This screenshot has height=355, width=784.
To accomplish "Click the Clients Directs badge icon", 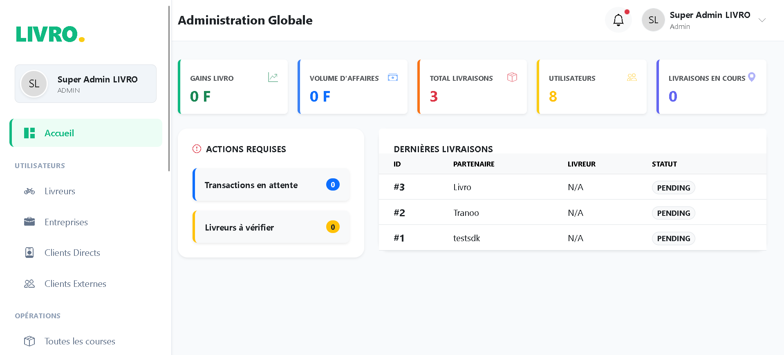I will point(29,253).
